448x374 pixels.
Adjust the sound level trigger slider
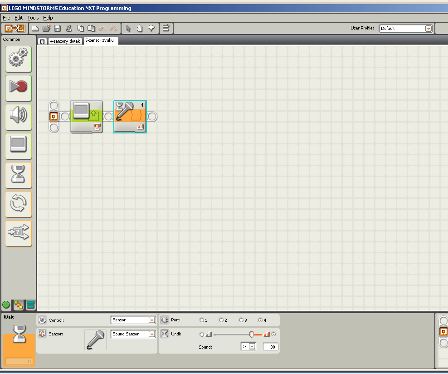[251, 334]
